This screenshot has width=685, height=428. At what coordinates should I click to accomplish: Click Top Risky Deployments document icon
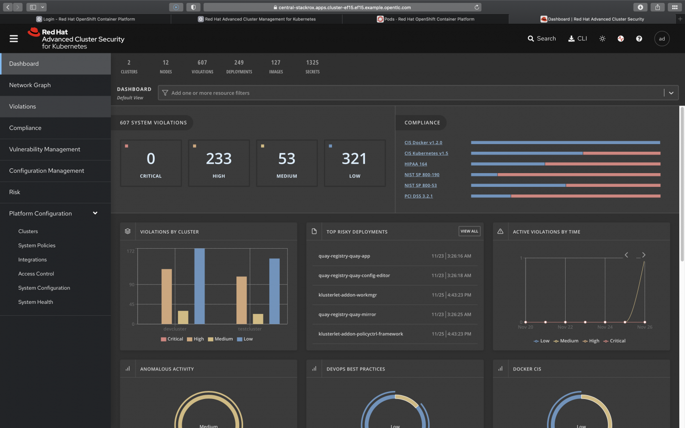click(x=314, y=231)
